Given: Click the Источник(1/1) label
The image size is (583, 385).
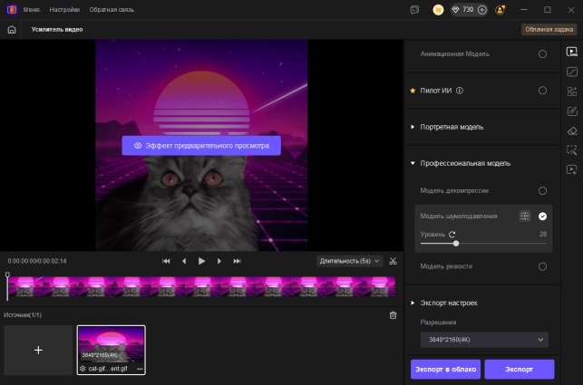Looking at the screenshot, I should 23,315.
